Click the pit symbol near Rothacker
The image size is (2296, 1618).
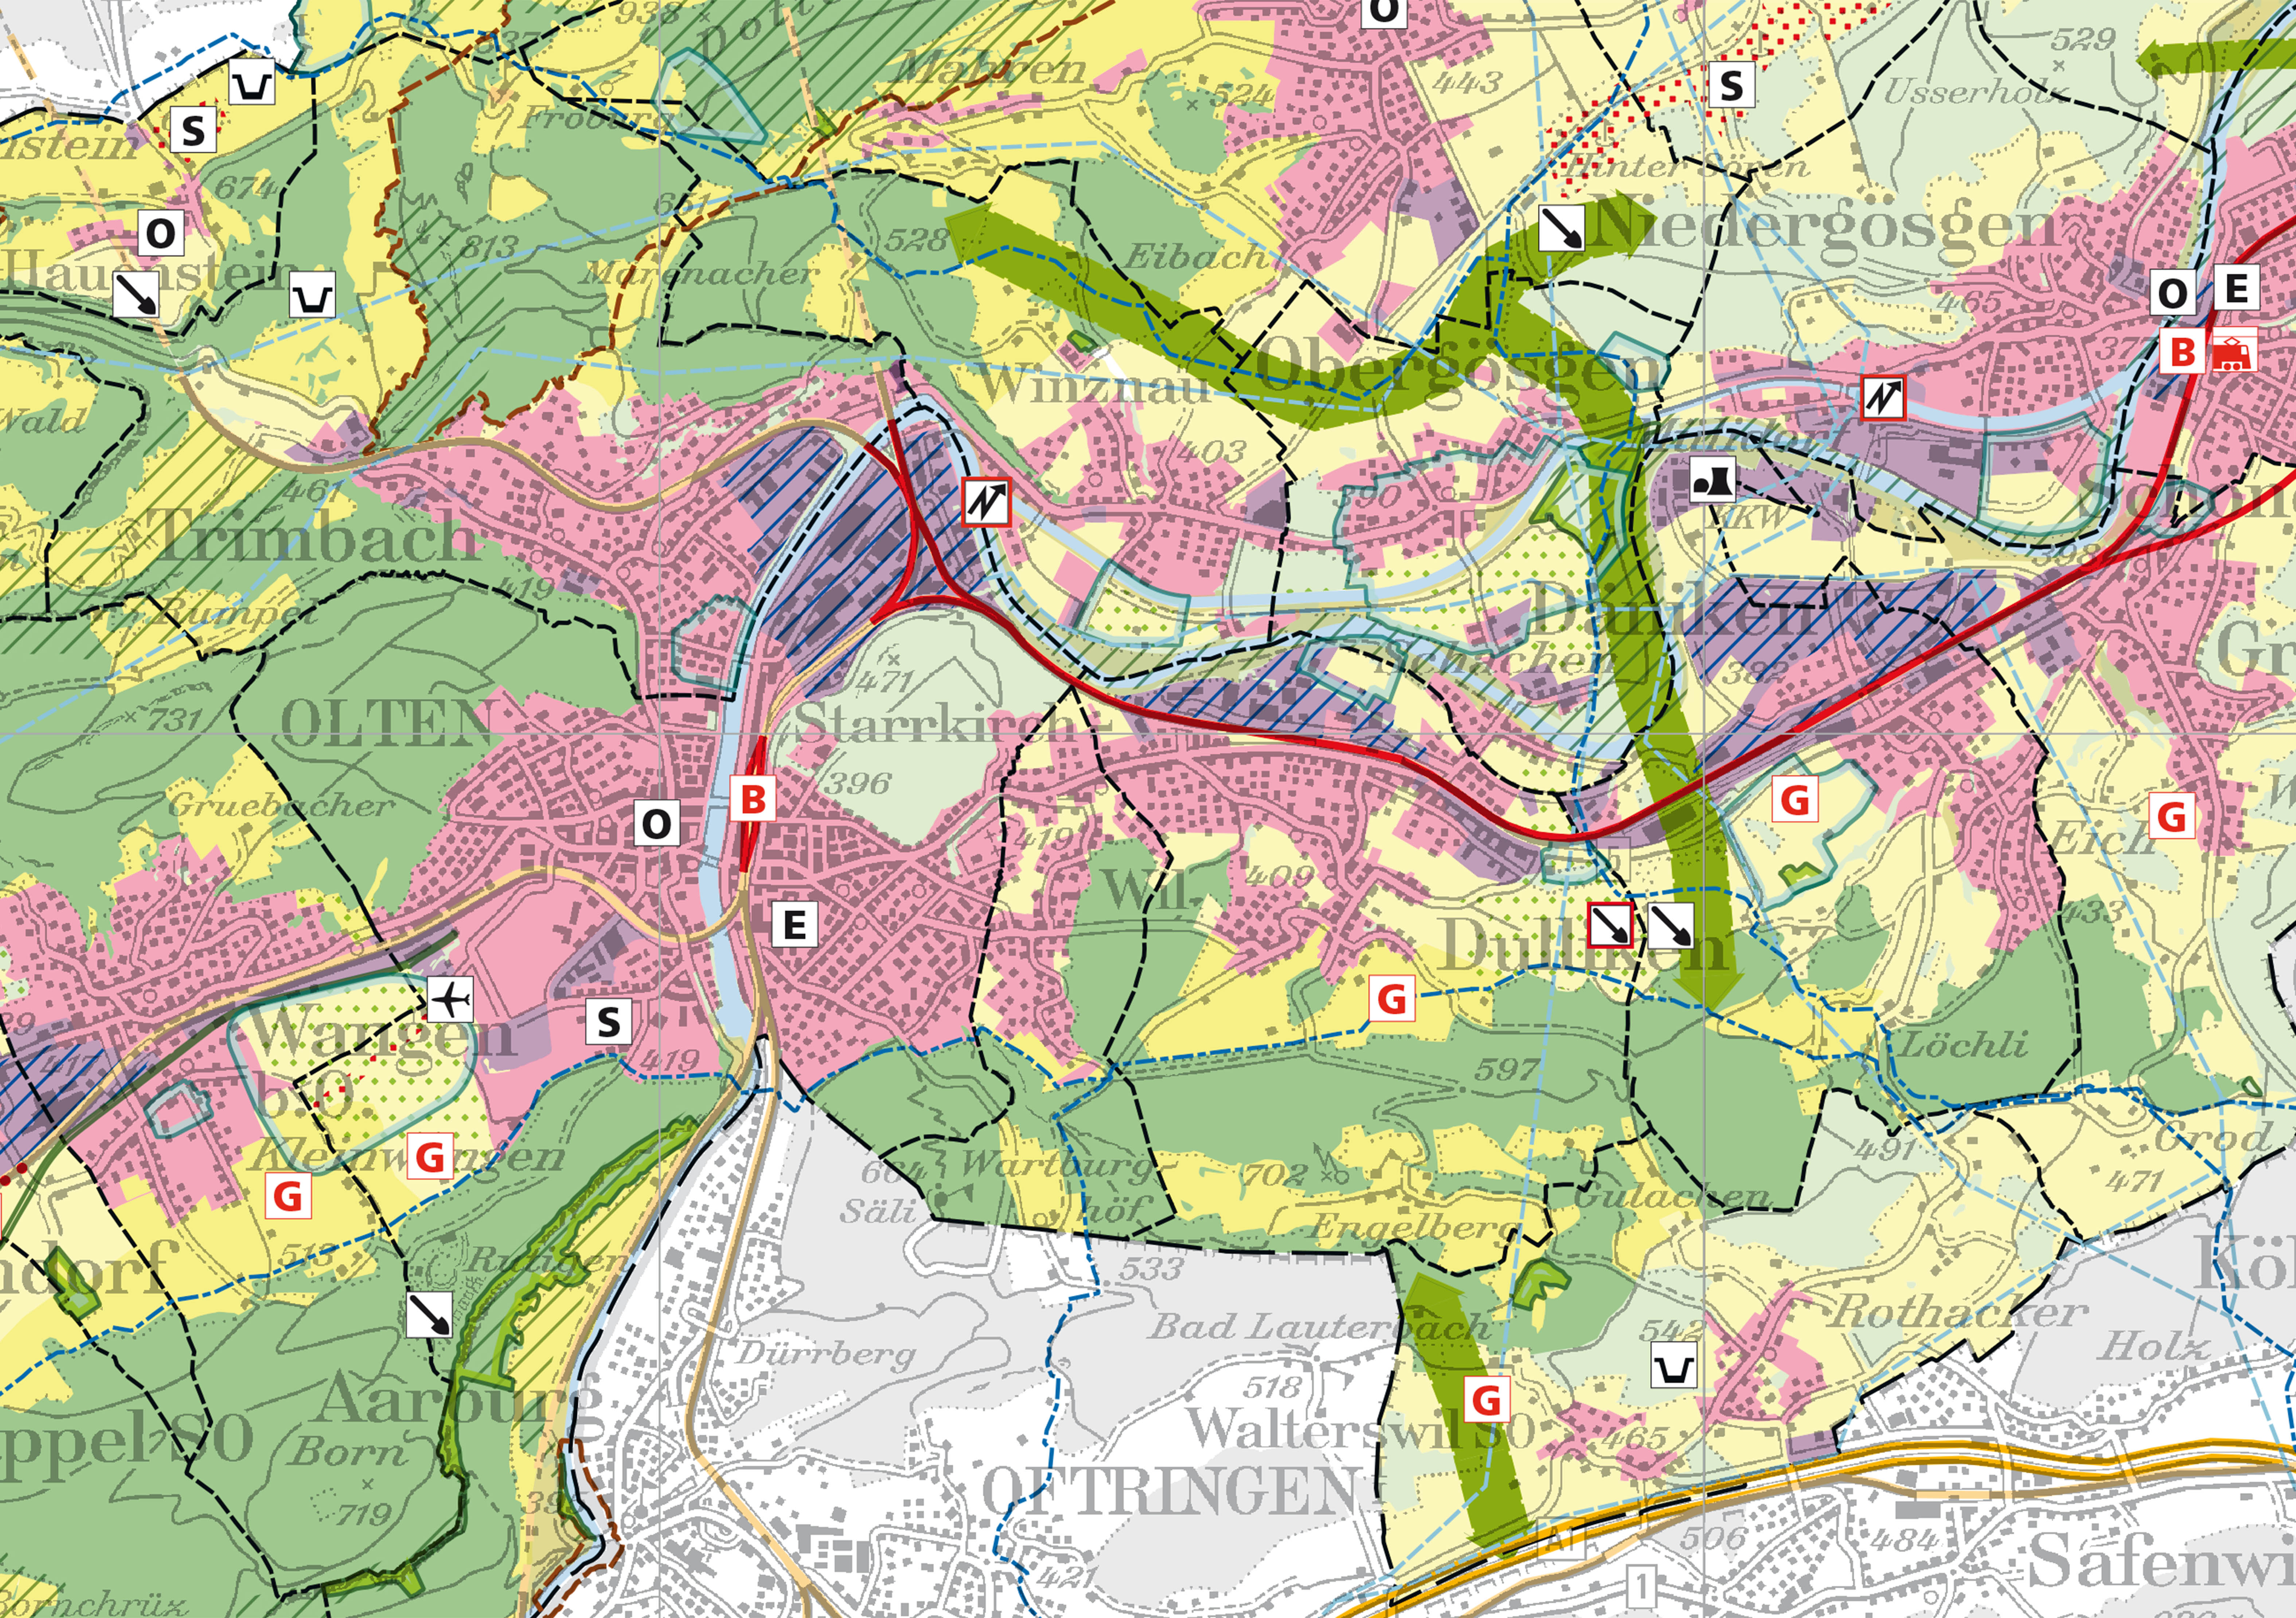coord(1673,1366)
